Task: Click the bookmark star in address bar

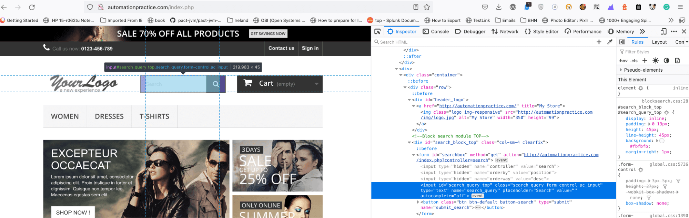Action: click(x=427, y=7)
